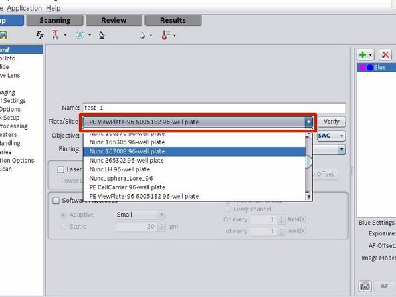This screenshot has height=297, width=396.
Task: Open the arrow beside the pipette icon
Action: pos(65,35)
